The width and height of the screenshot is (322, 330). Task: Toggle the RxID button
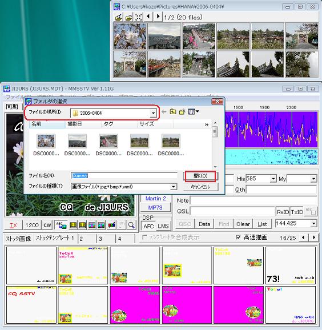click(x=283, y=212)
